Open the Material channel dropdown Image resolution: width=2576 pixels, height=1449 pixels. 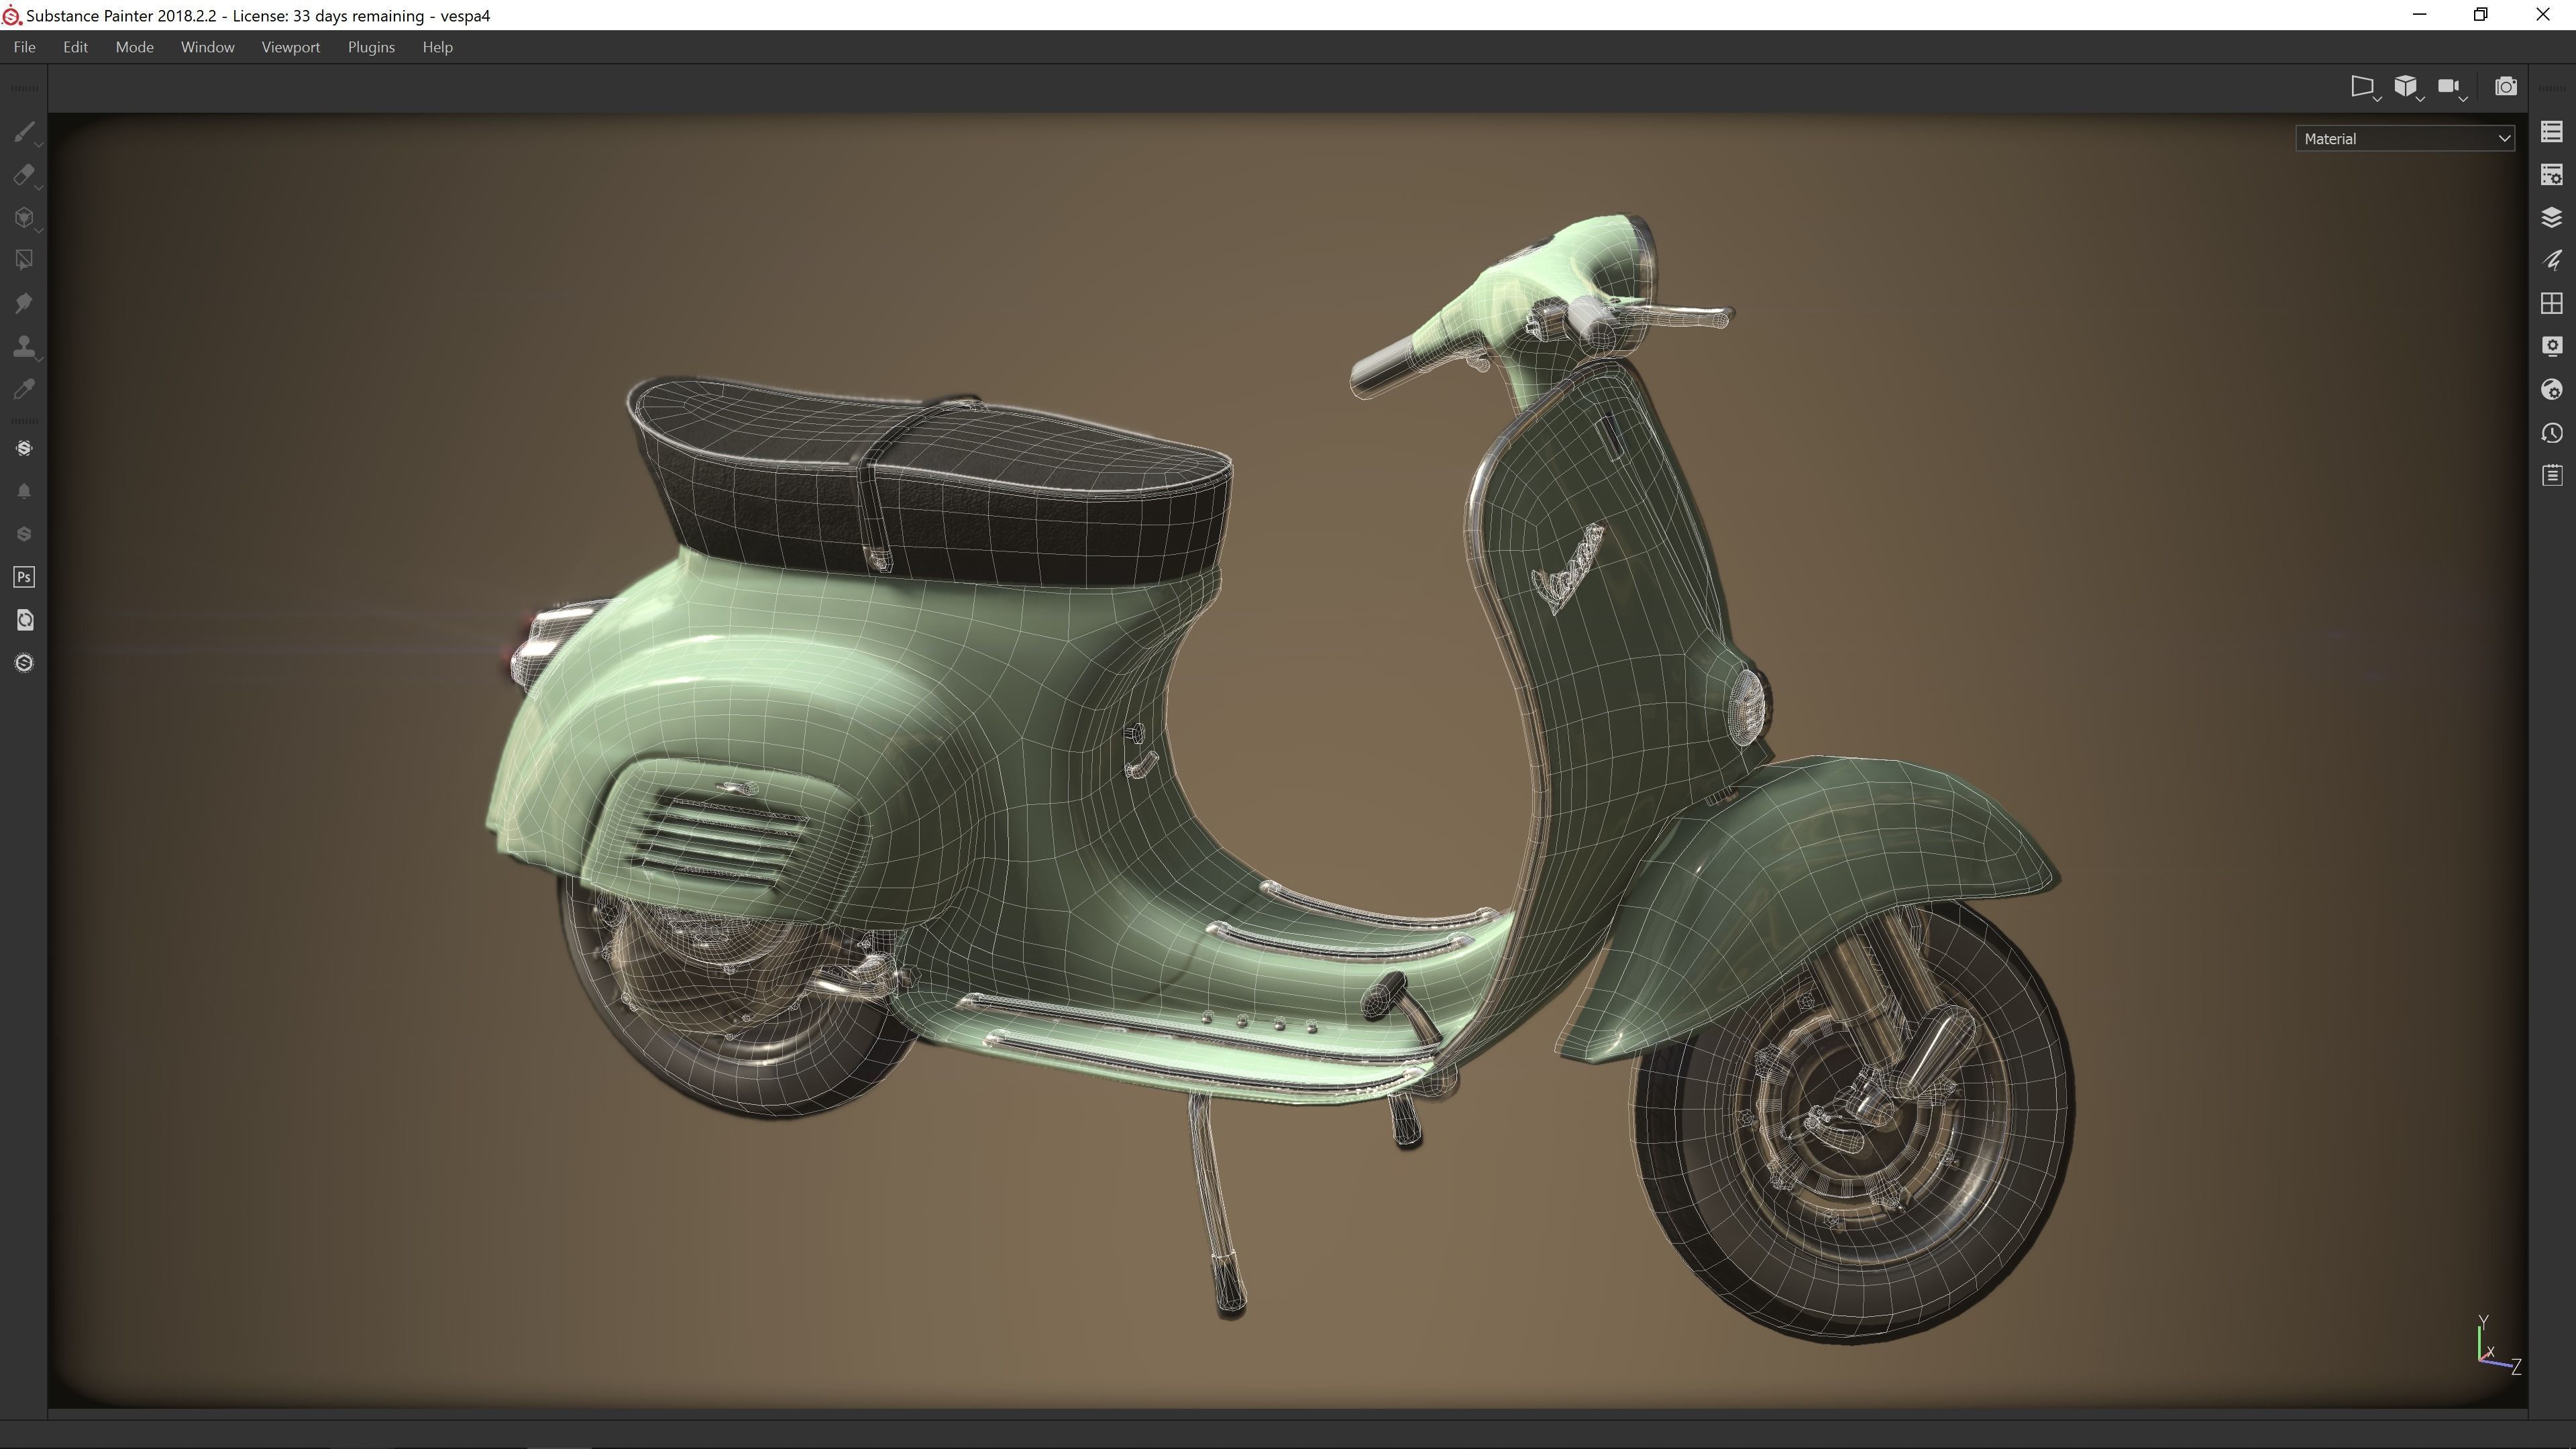[x=2405, y=139]
